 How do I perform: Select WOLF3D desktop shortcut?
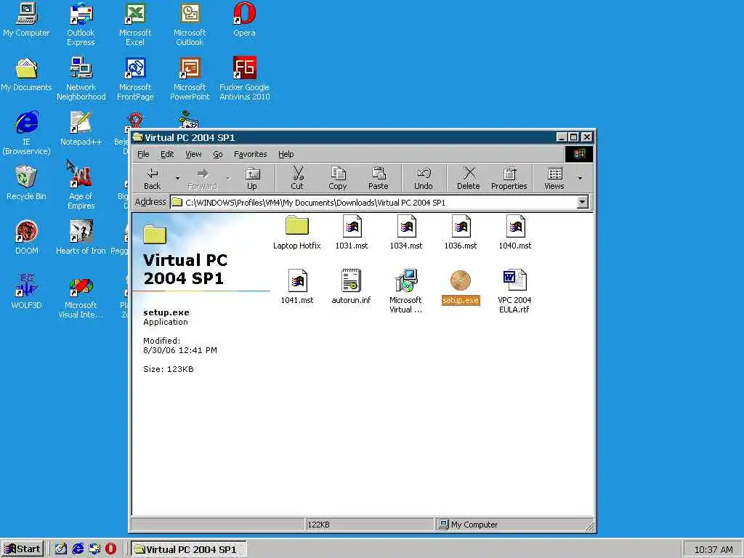pos(26,293)
